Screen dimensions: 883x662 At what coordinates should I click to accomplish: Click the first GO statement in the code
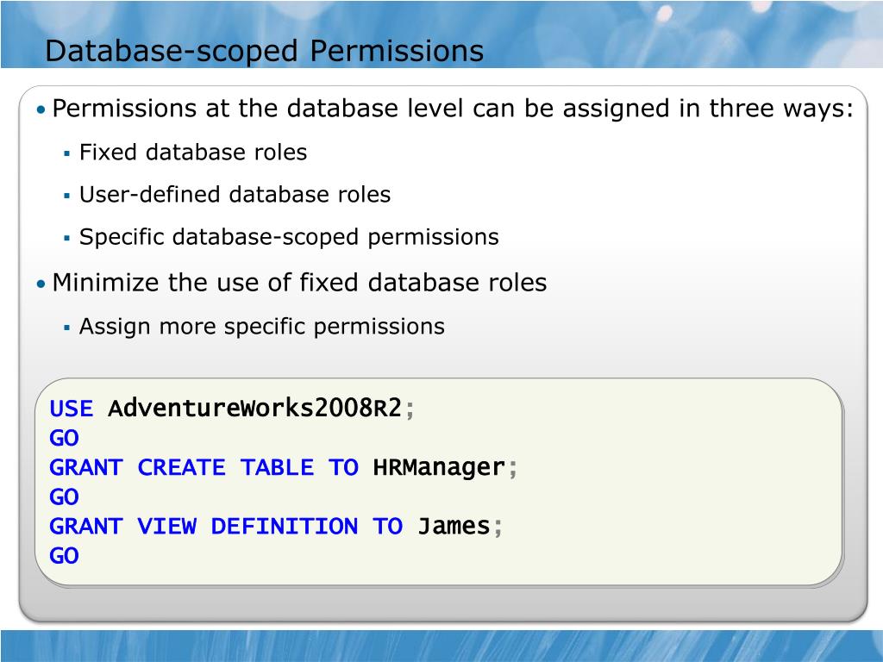pos(64,438)
